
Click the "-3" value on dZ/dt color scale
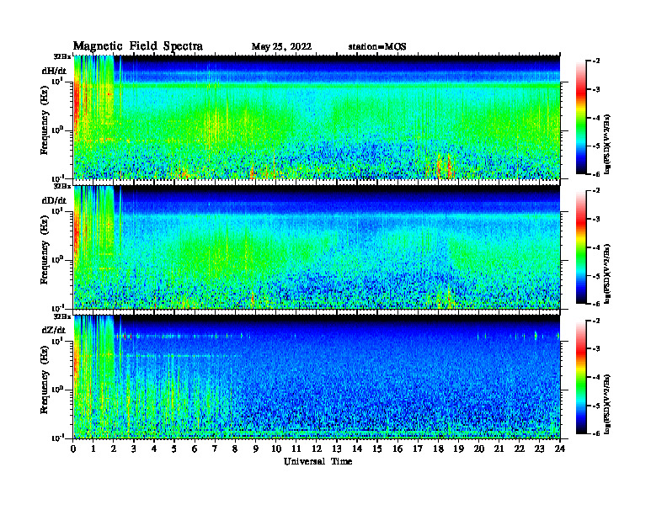(595, 349)
